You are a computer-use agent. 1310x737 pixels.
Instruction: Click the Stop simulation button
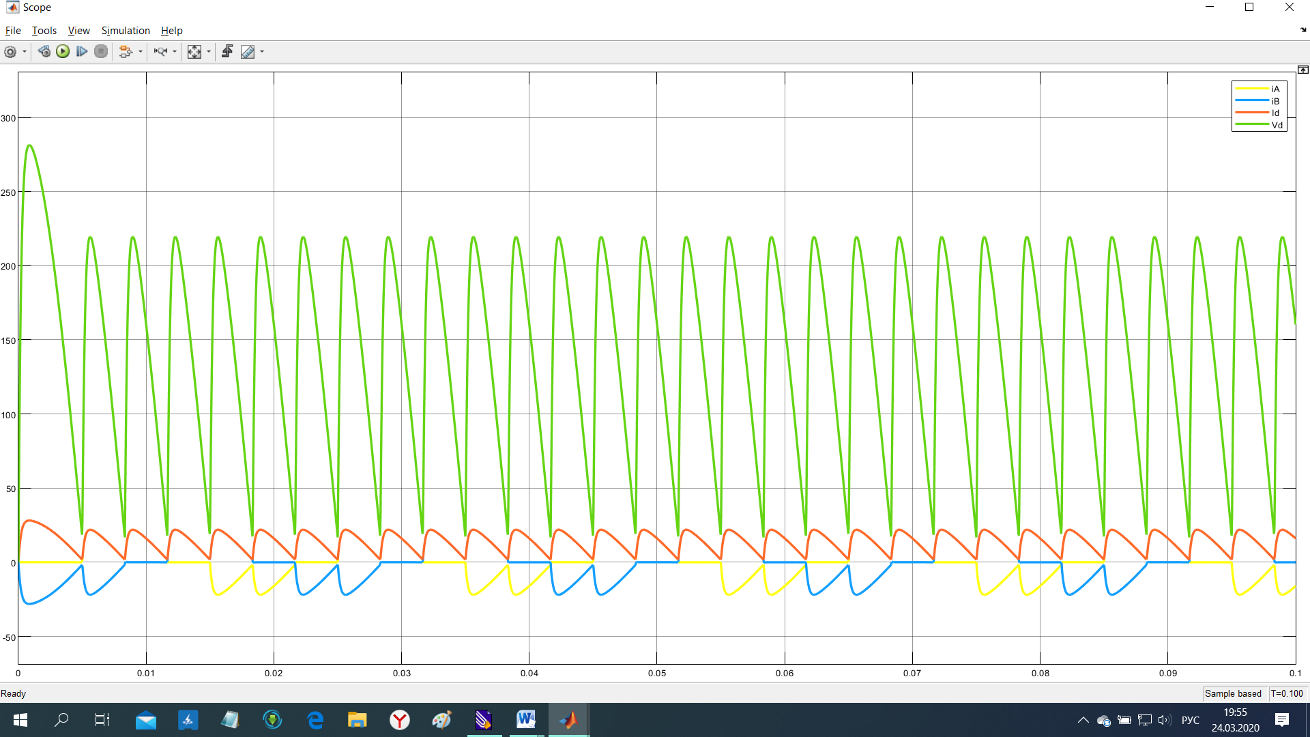[101, 52]
